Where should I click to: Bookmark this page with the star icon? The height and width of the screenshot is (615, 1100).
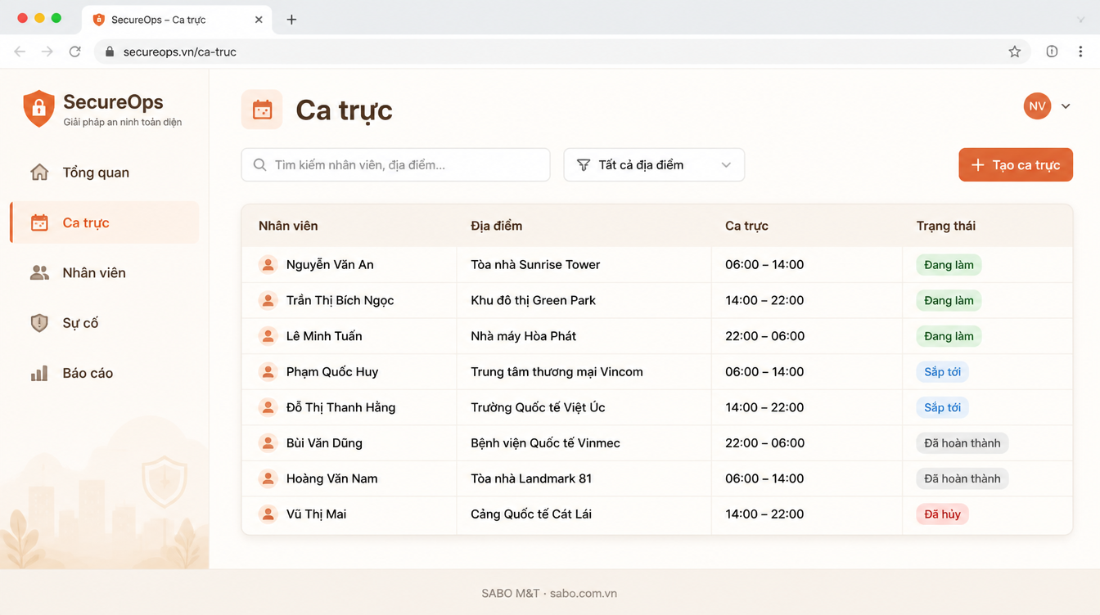coord(1015,52)
